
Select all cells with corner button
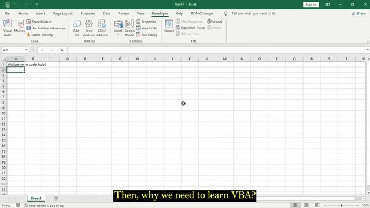pos(3,59)
